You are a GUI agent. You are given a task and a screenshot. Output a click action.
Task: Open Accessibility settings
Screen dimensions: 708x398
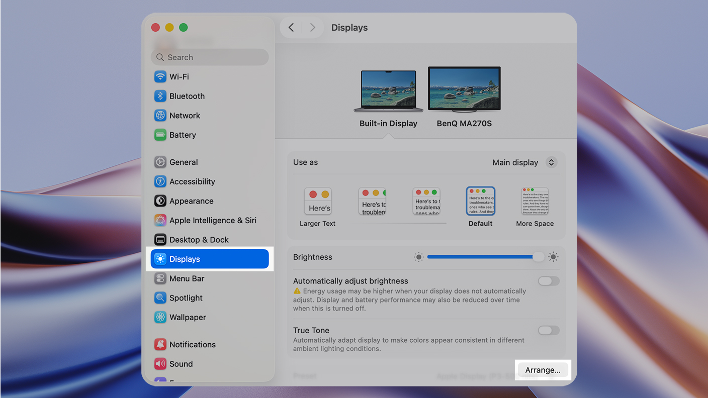[210, 182]
